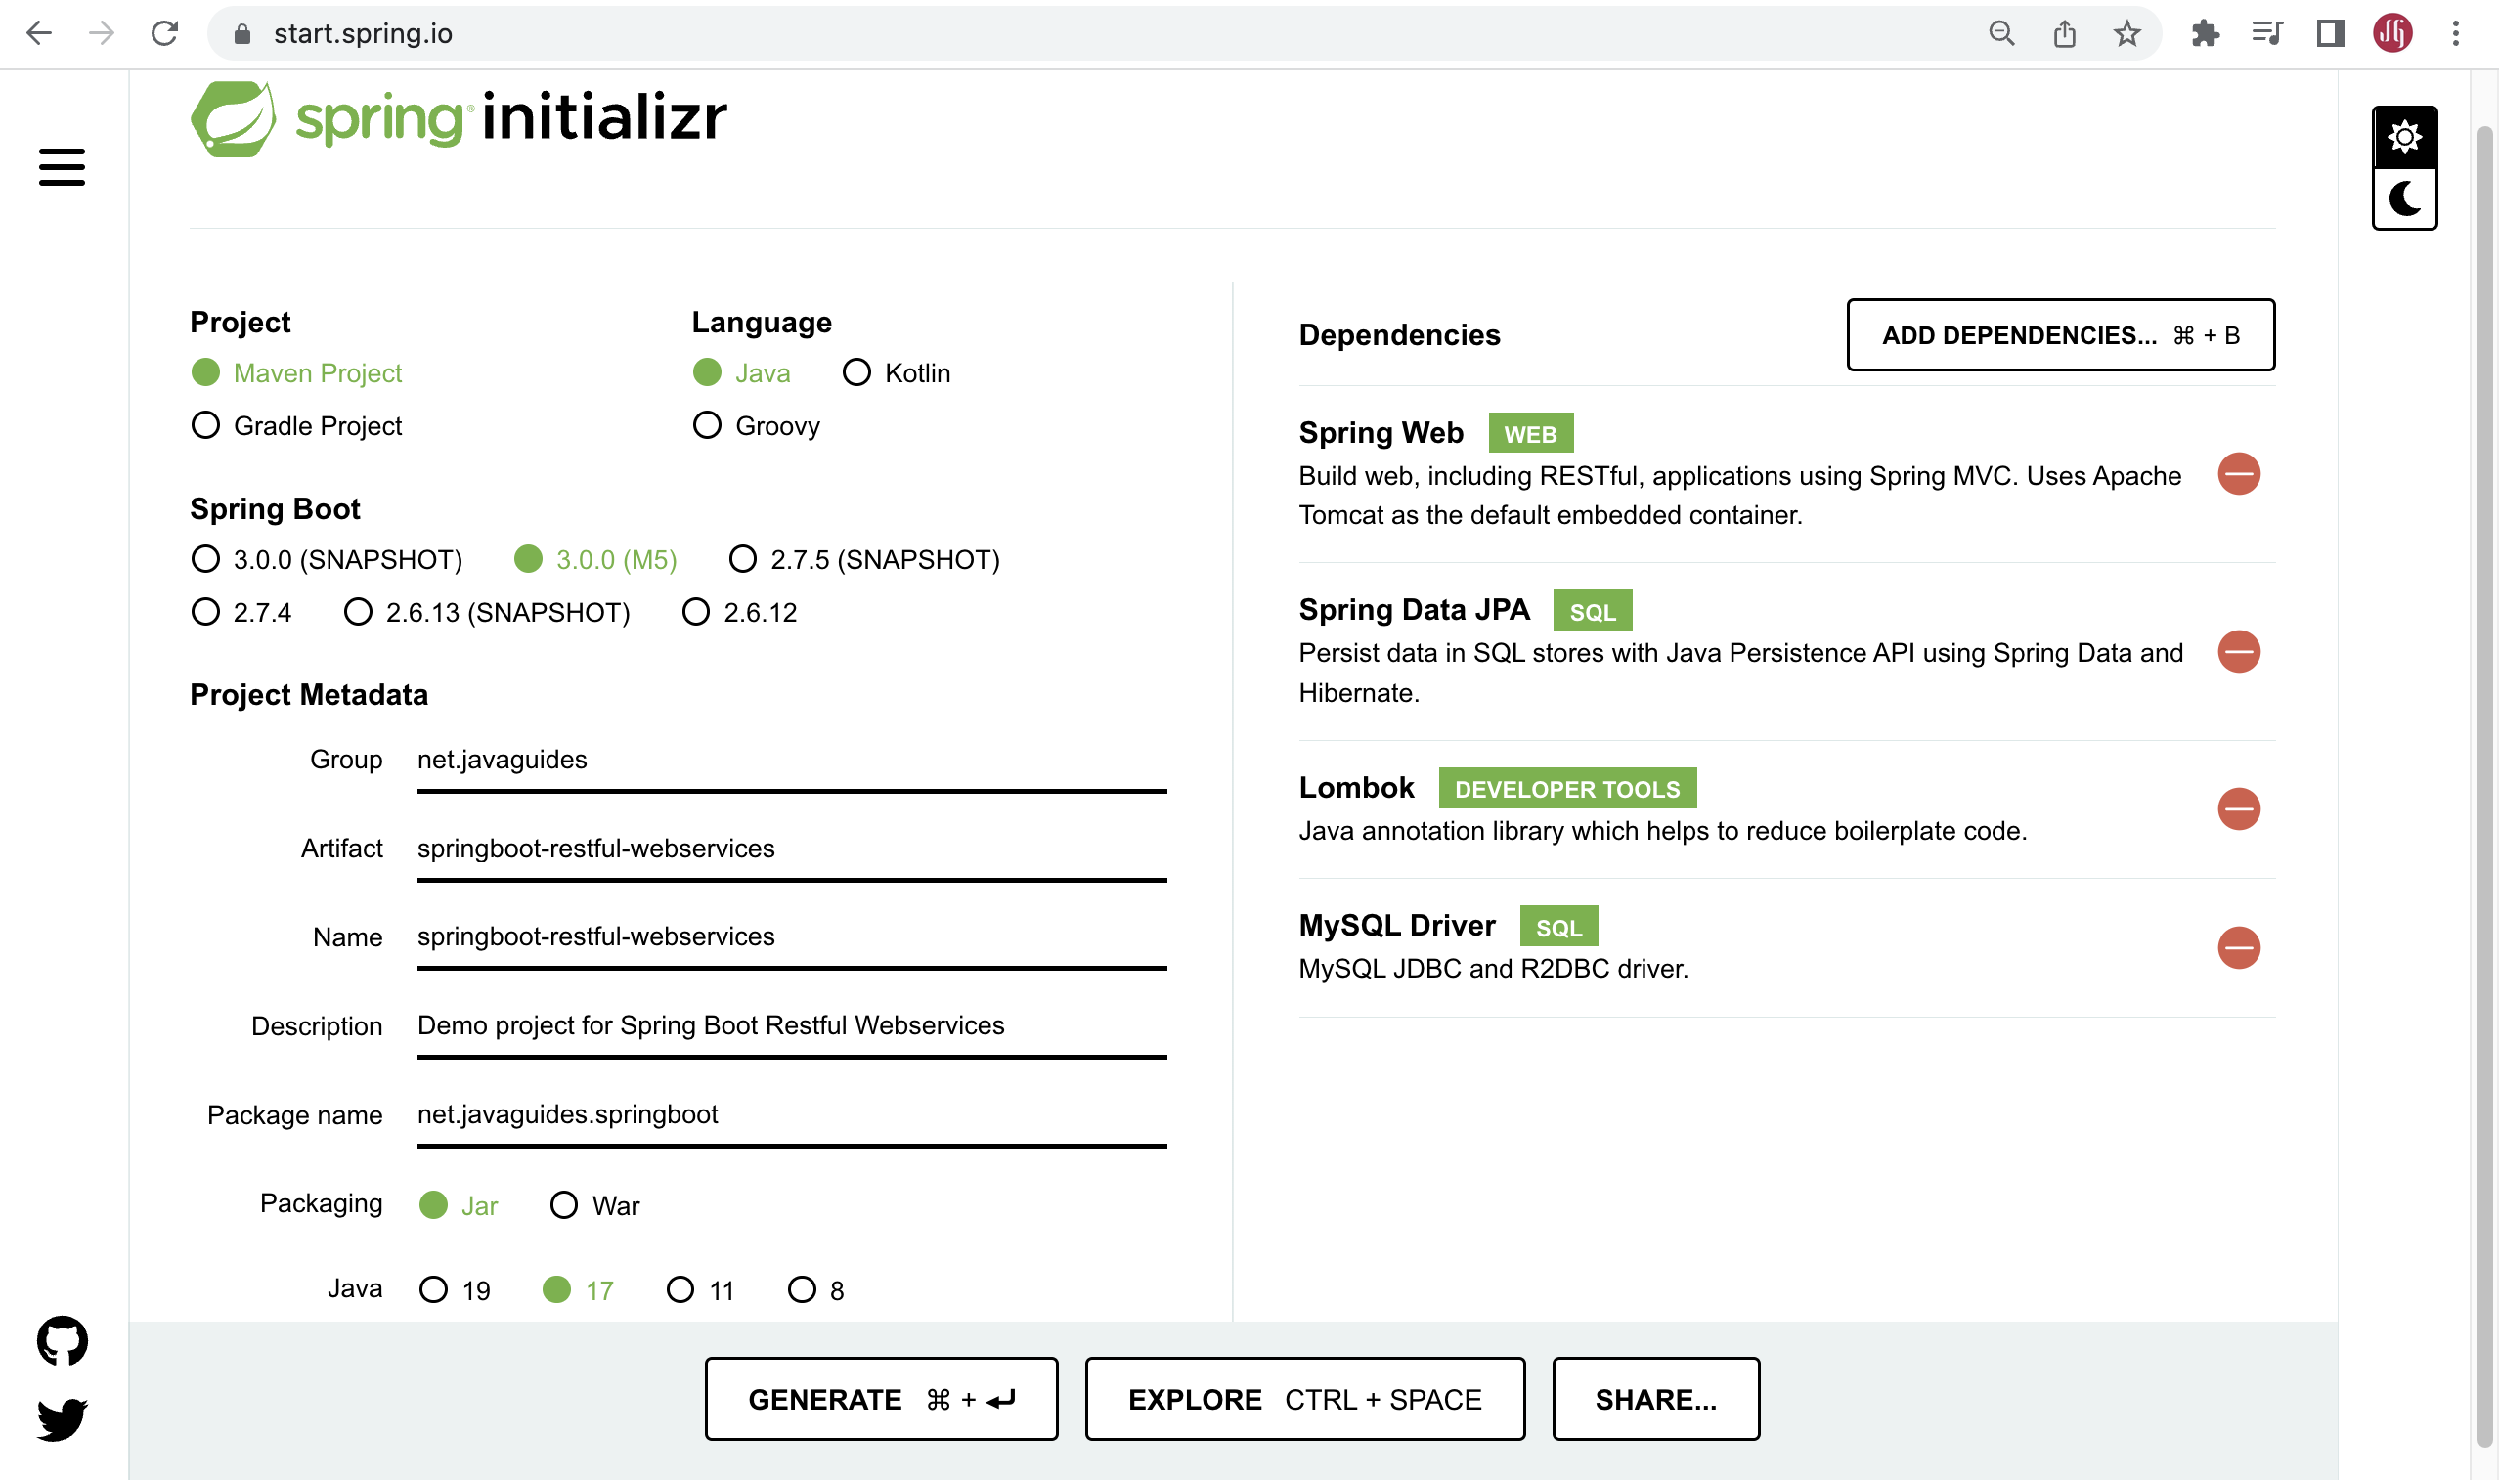Select Maven Project option
This screenshot has width=2499, height=1480.
click(296, 373)
